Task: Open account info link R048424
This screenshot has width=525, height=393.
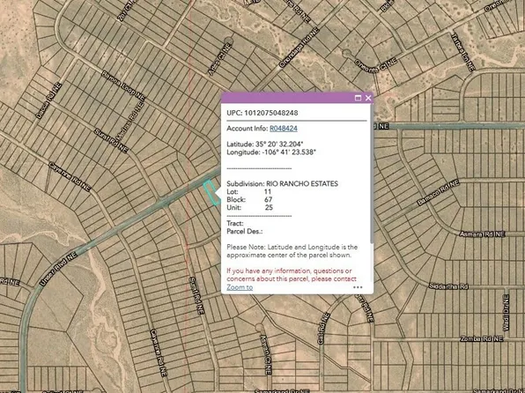Action: click(x=284, y=129)
